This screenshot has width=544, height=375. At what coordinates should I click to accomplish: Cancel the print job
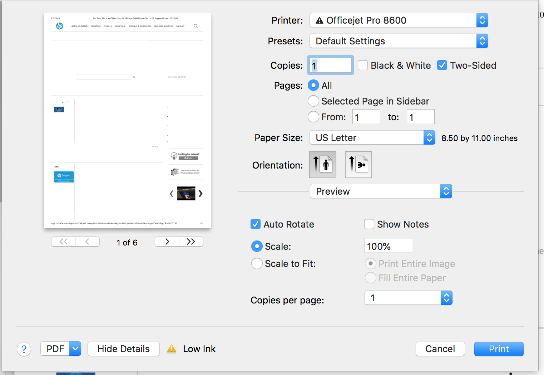440,349
